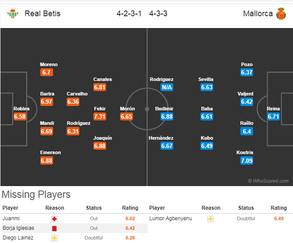Screen dimensions: 293x243
Task: Click the N/A rating badge for Rodriguez
Action: coord(167,87)
